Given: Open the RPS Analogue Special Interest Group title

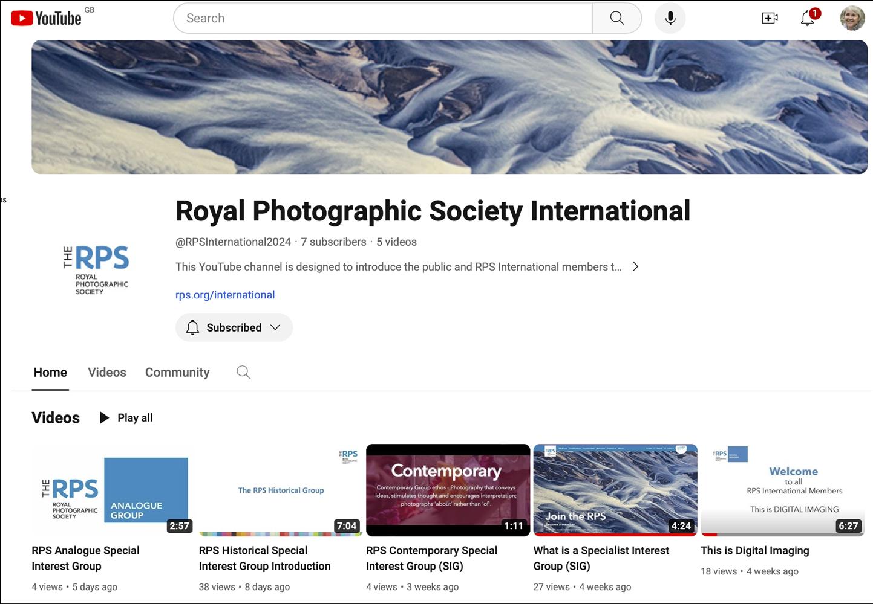Looking at the screenshot, I should (x=85, y=558).
